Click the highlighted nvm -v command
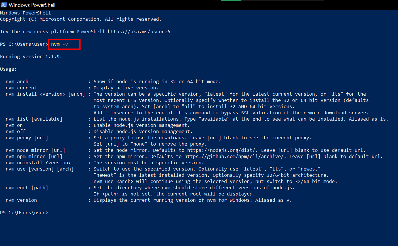The image size is (398, 246). (60, 44)
